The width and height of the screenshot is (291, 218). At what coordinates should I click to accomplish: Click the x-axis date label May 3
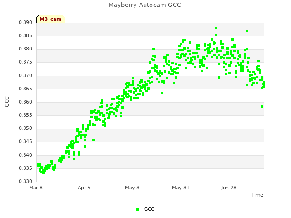coord(132,188)
